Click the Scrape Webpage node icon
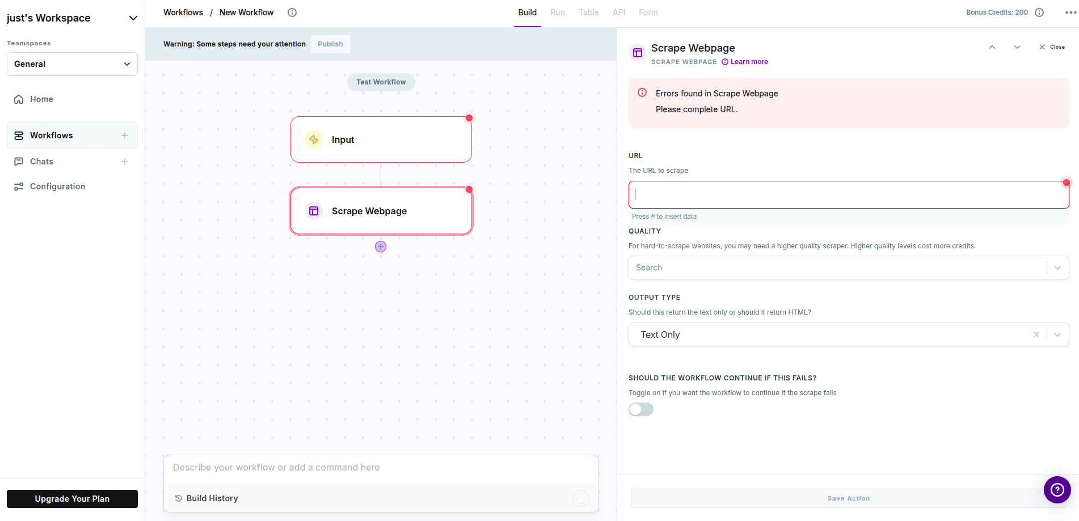Viewport: 1079px width, 521px height. pyautogui.click(x=314, y=211)
